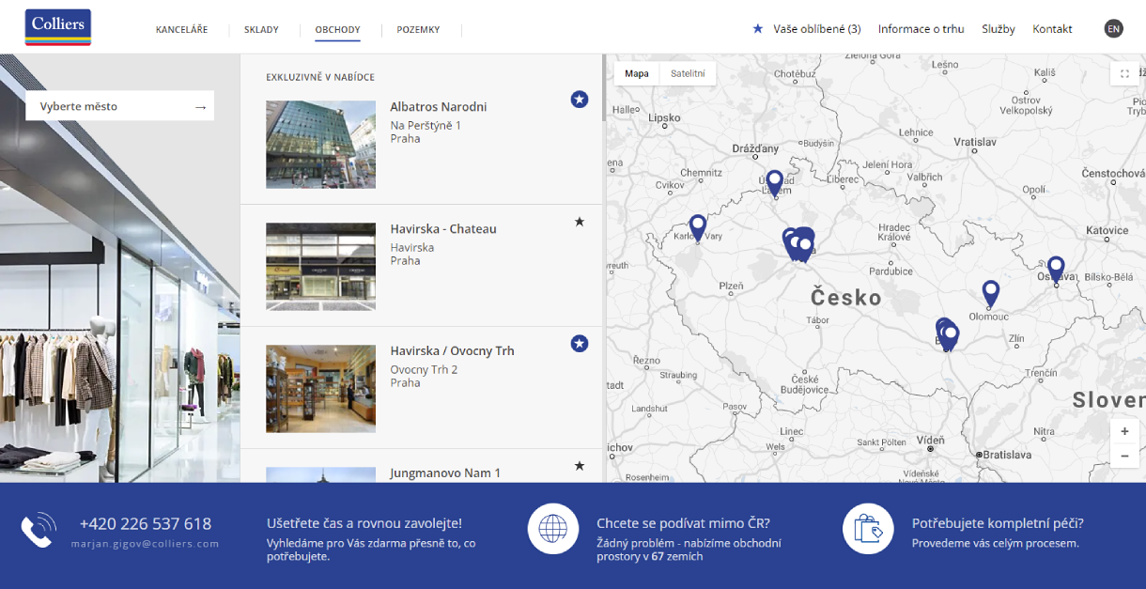Image resolution: width=1146 pixels, height=589 pixels.
Task: Call phone number +420 226 537 618
Action: [x=146, y=524]
